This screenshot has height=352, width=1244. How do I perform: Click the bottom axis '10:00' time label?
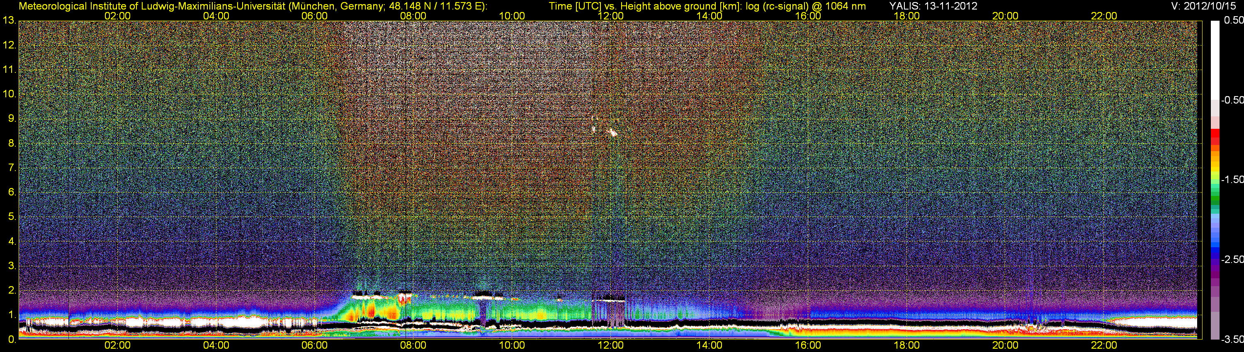512,345
